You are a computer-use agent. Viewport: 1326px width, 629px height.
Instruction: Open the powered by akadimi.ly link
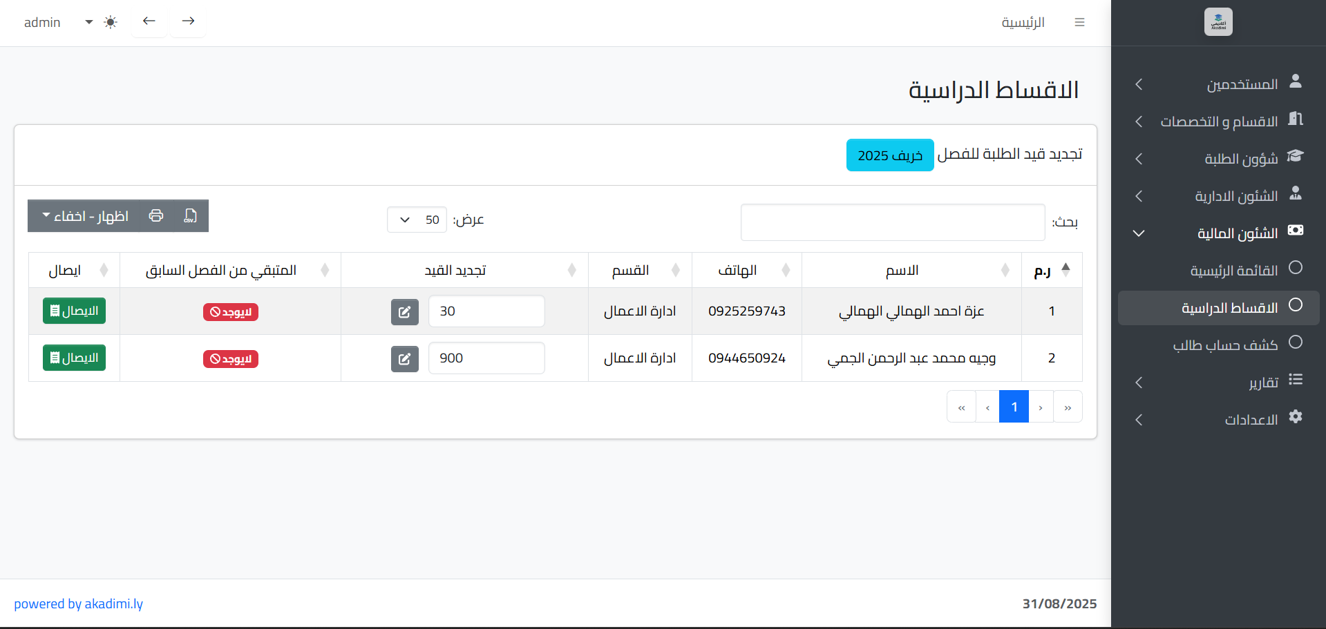click(78, 603)
